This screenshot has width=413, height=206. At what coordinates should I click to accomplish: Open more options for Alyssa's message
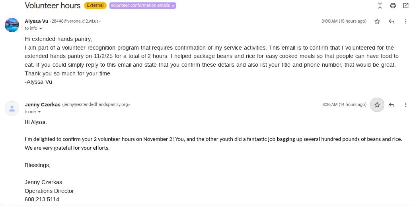tap(406, 21)
